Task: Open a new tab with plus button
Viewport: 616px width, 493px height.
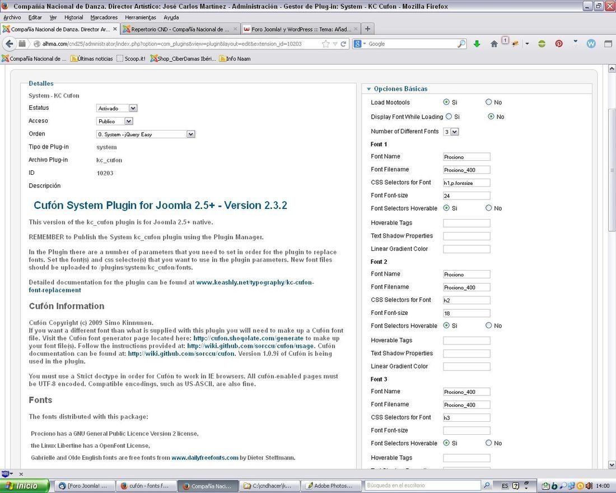Action: [367, 29]
